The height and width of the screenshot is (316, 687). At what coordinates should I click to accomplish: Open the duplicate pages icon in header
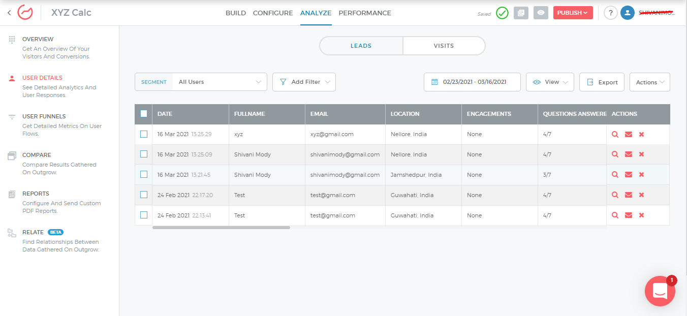(521, 13)
